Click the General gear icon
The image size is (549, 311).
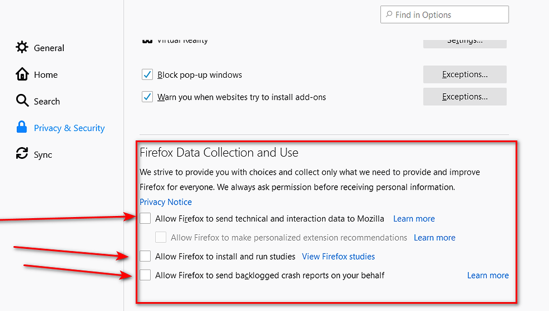click(x=22, y=47)
